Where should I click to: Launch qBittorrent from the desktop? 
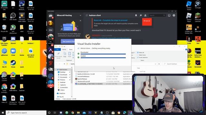4,52
